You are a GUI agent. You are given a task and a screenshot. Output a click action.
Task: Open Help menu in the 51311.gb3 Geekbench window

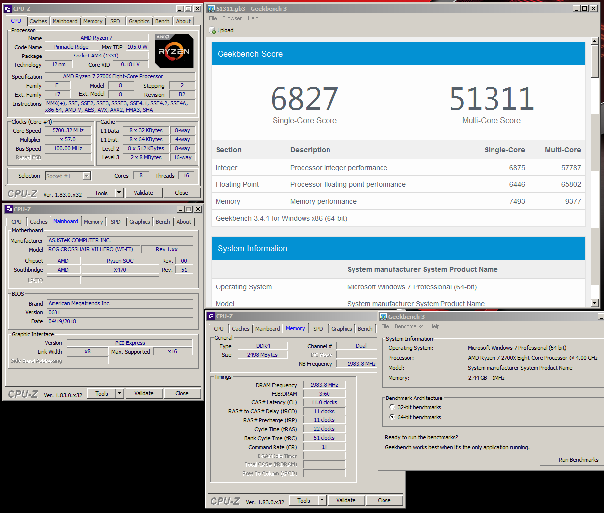pos(253,18)
